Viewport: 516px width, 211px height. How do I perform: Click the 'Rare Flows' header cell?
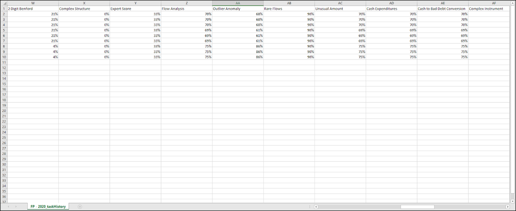(x=289, y=9)
